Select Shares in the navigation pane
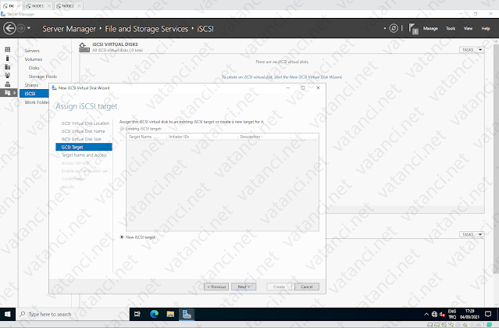This screenshot has height=328, width=499. (31, 85)
